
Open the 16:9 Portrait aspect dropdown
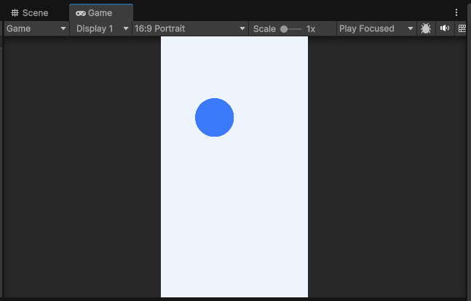(x=189, y=28)
